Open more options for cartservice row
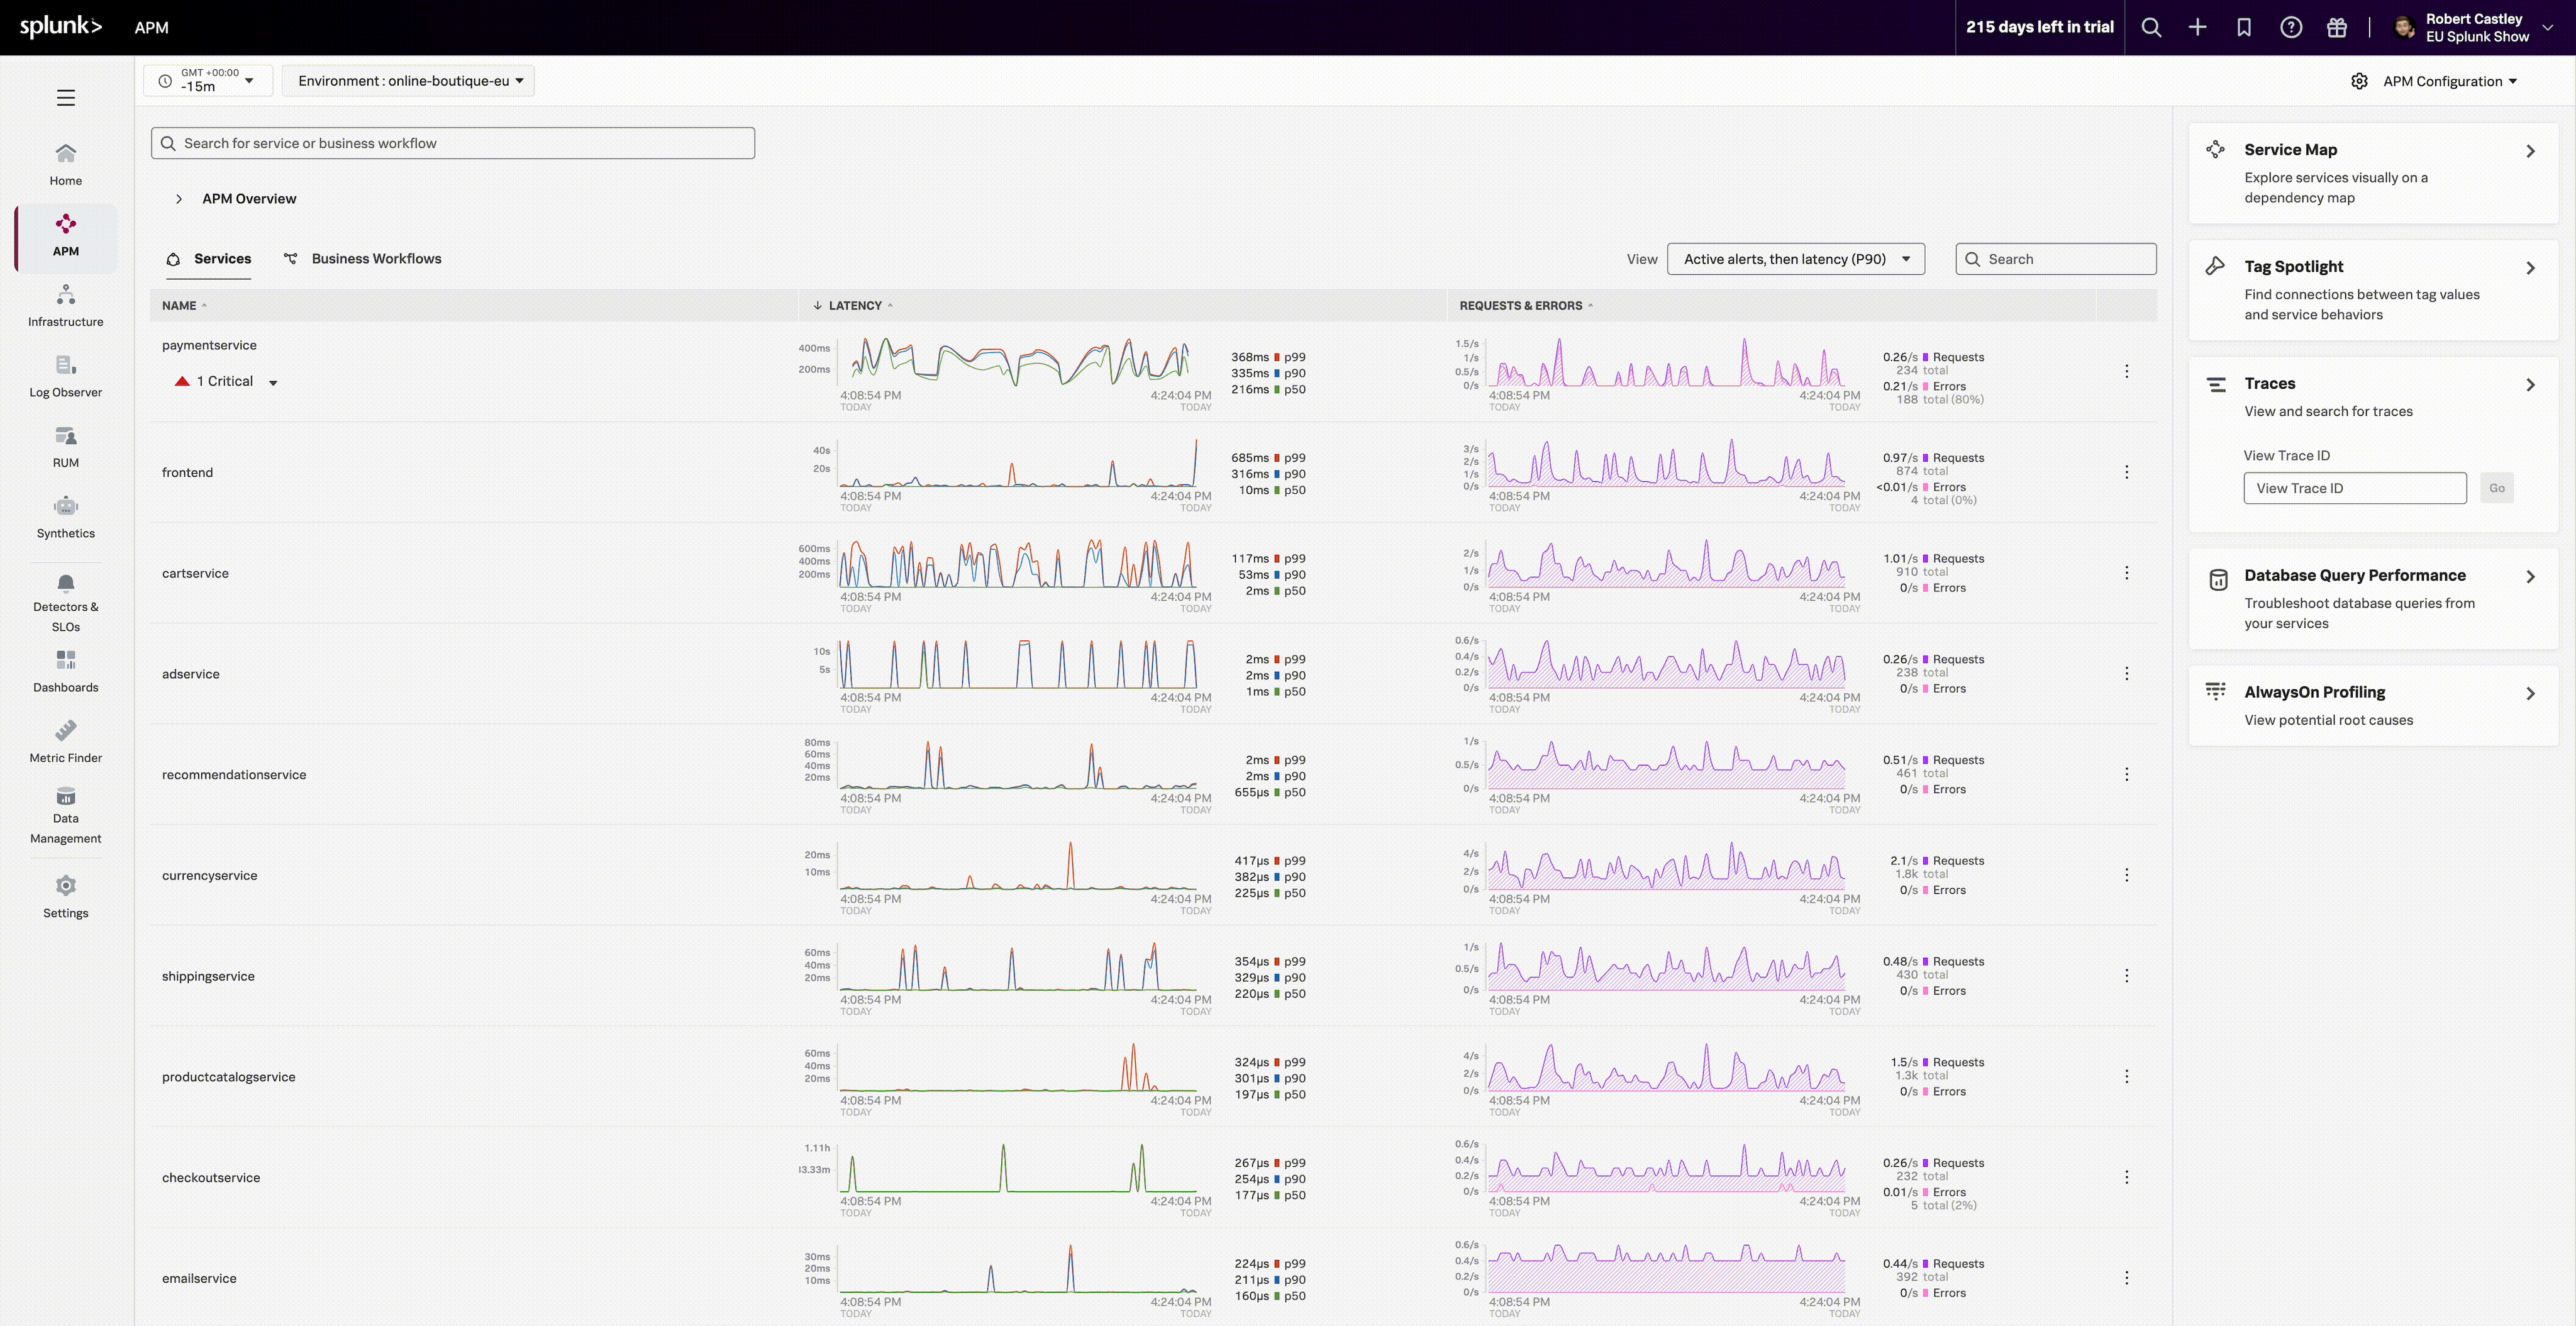Screen dimensions: 2576x1326 point(2126,573)
